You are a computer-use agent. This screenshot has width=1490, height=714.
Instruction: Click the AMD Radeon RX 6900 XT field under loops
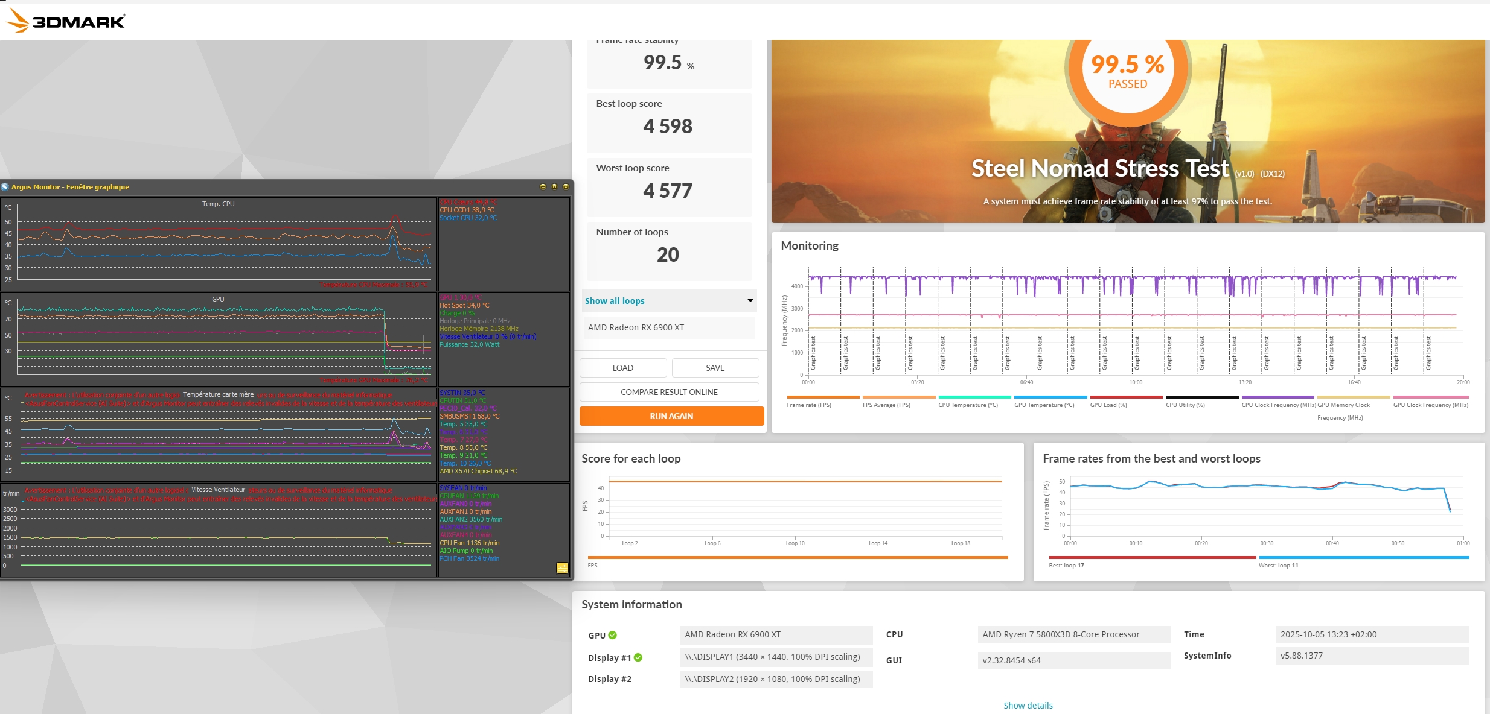point(669,327)
